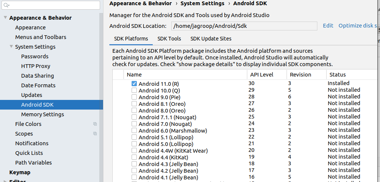Click API level 30 cell
Screen dimensions: 380x182
pos(252,83)
